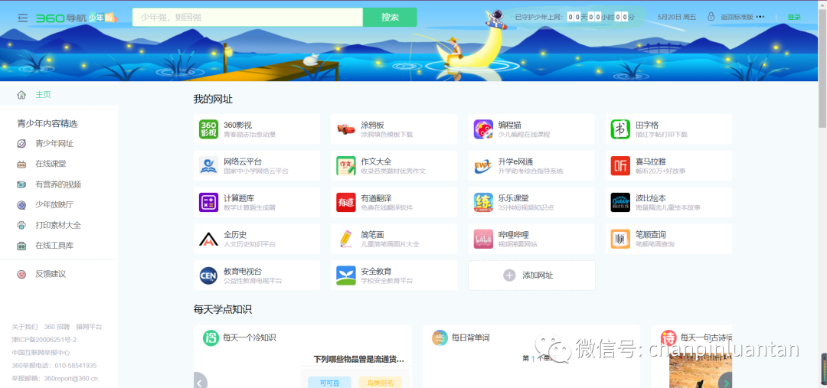
Task: Click the previous carousel arrow
Action: [x=200, y=381]
